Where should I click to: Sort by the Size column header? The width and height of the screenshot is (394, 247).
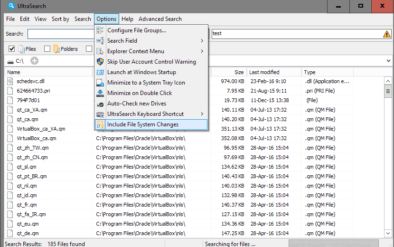pyautogui.click(x=229, y=72)
